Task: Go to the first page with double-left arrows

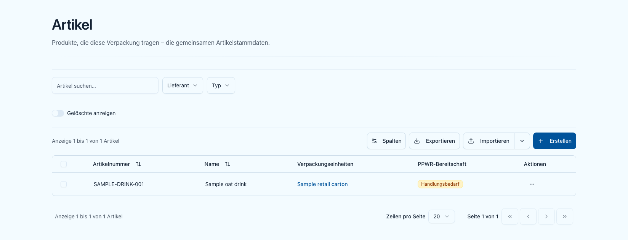Action: click(x=510, y=216)
